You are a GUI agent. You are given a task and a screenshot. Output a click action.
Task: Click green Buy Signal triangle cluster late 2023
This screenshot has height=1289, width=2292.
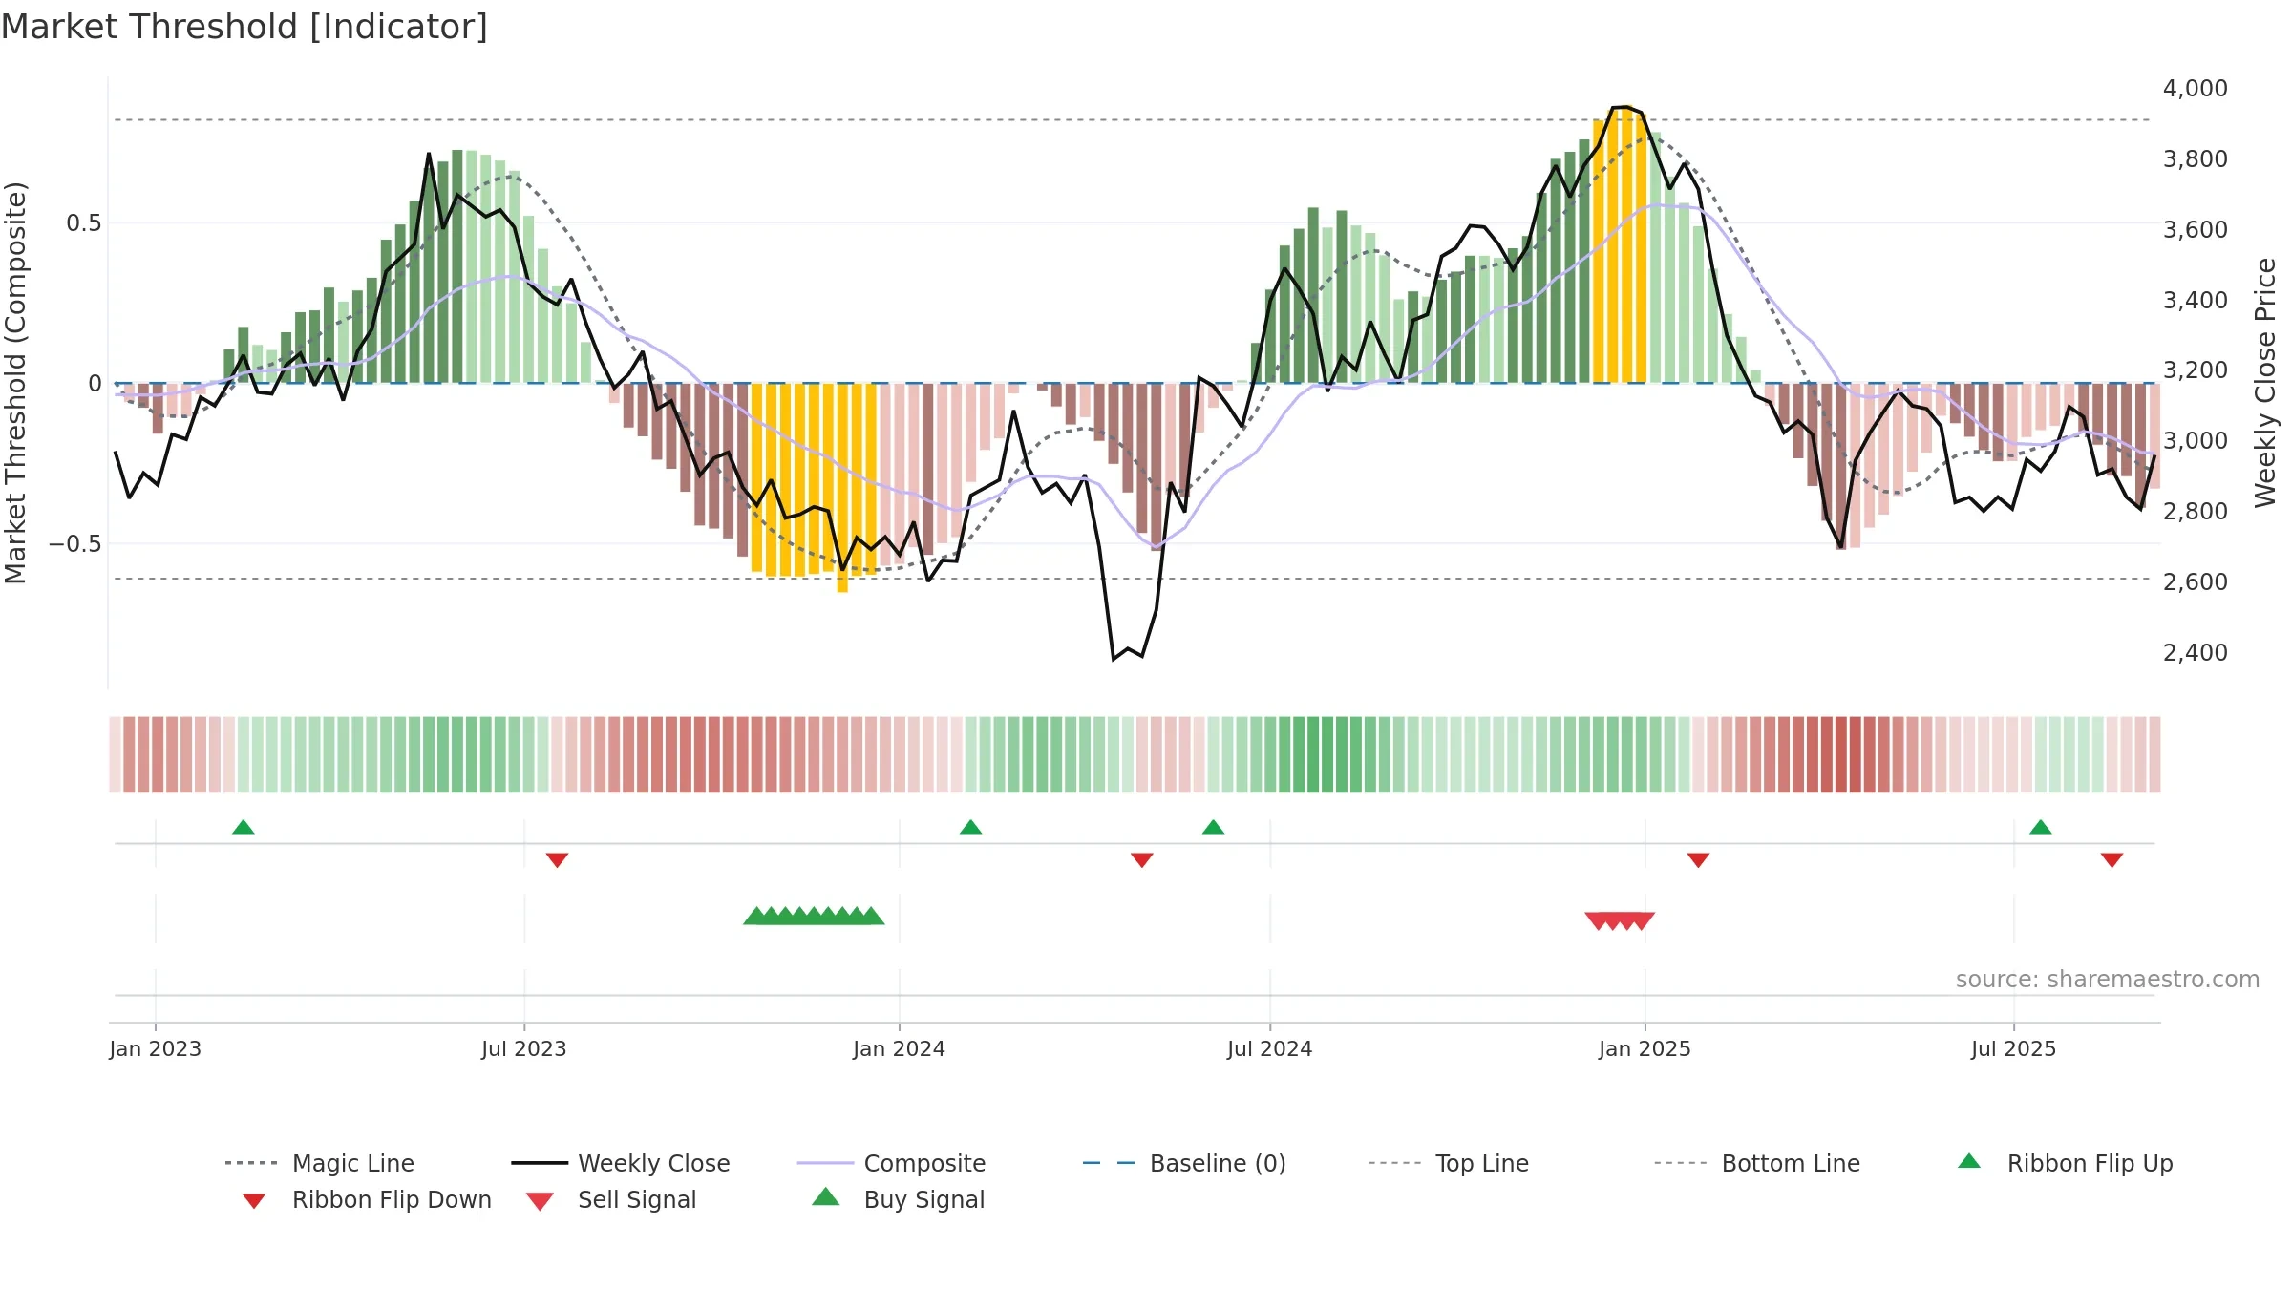click(814, 916)
